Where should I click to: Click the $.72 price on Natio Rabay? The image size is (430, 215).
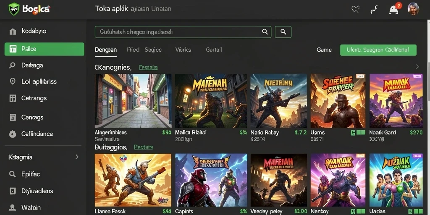301,132
